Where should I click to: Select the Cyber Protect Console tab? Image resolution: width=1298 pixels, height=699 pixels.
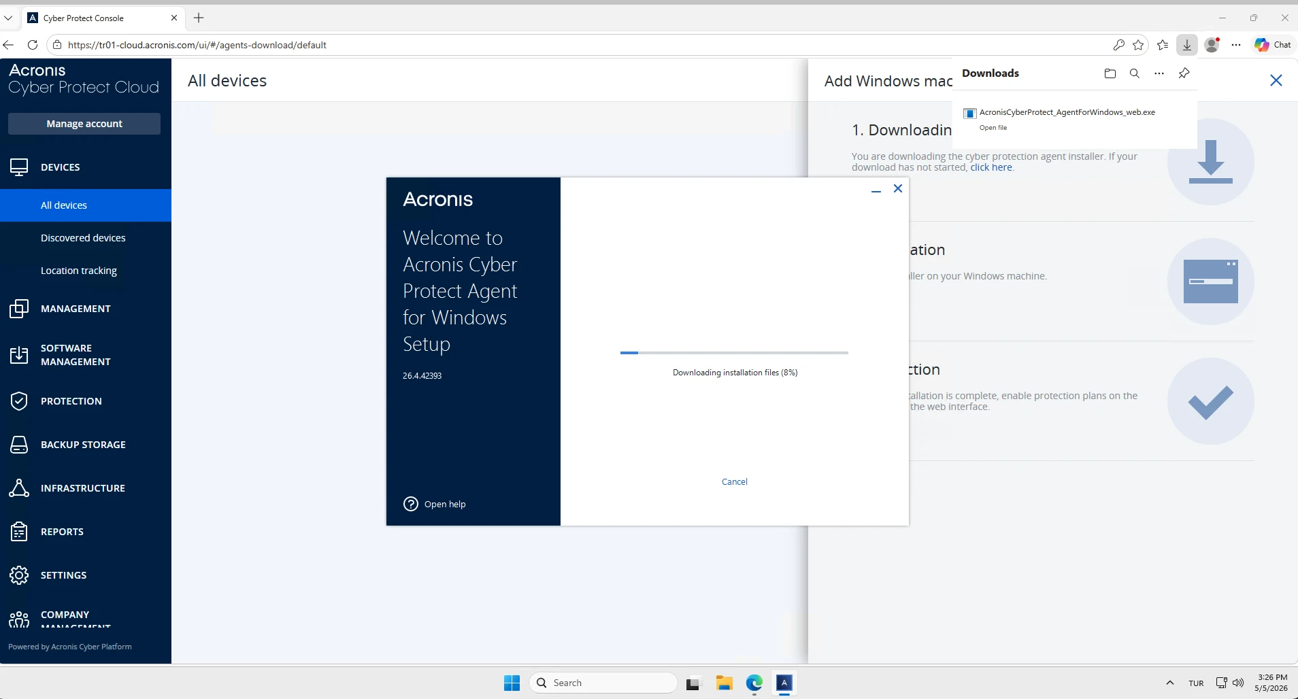pos(102,18)
